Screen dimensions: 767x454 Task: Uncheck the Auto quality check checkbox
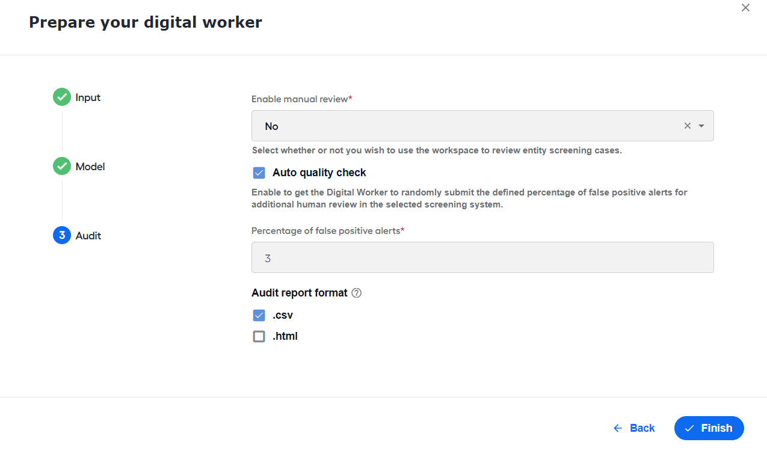coord(259,173)
